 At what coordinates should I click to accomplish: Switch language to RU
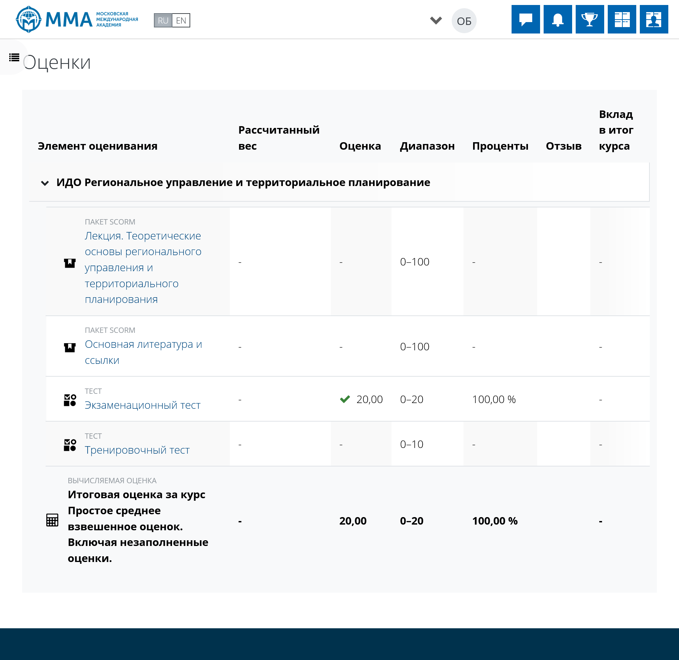(x=163, y=21)
